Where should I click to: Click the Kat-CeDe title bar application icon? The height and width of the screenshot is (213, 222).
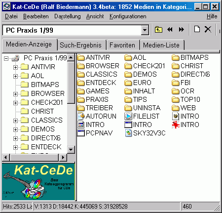(7, 7)
